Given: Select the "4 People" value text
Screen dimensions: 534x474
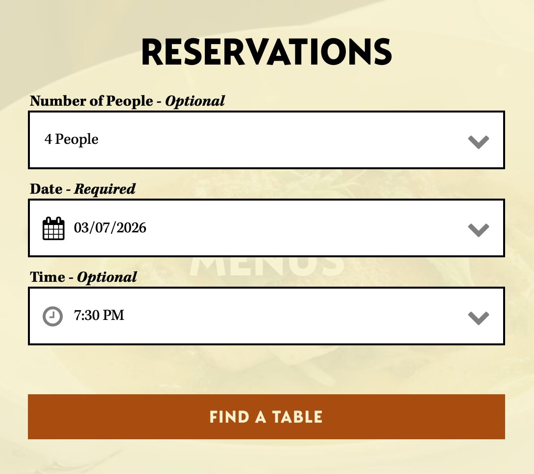Looking at the screenshot, I should click(72, 139).
